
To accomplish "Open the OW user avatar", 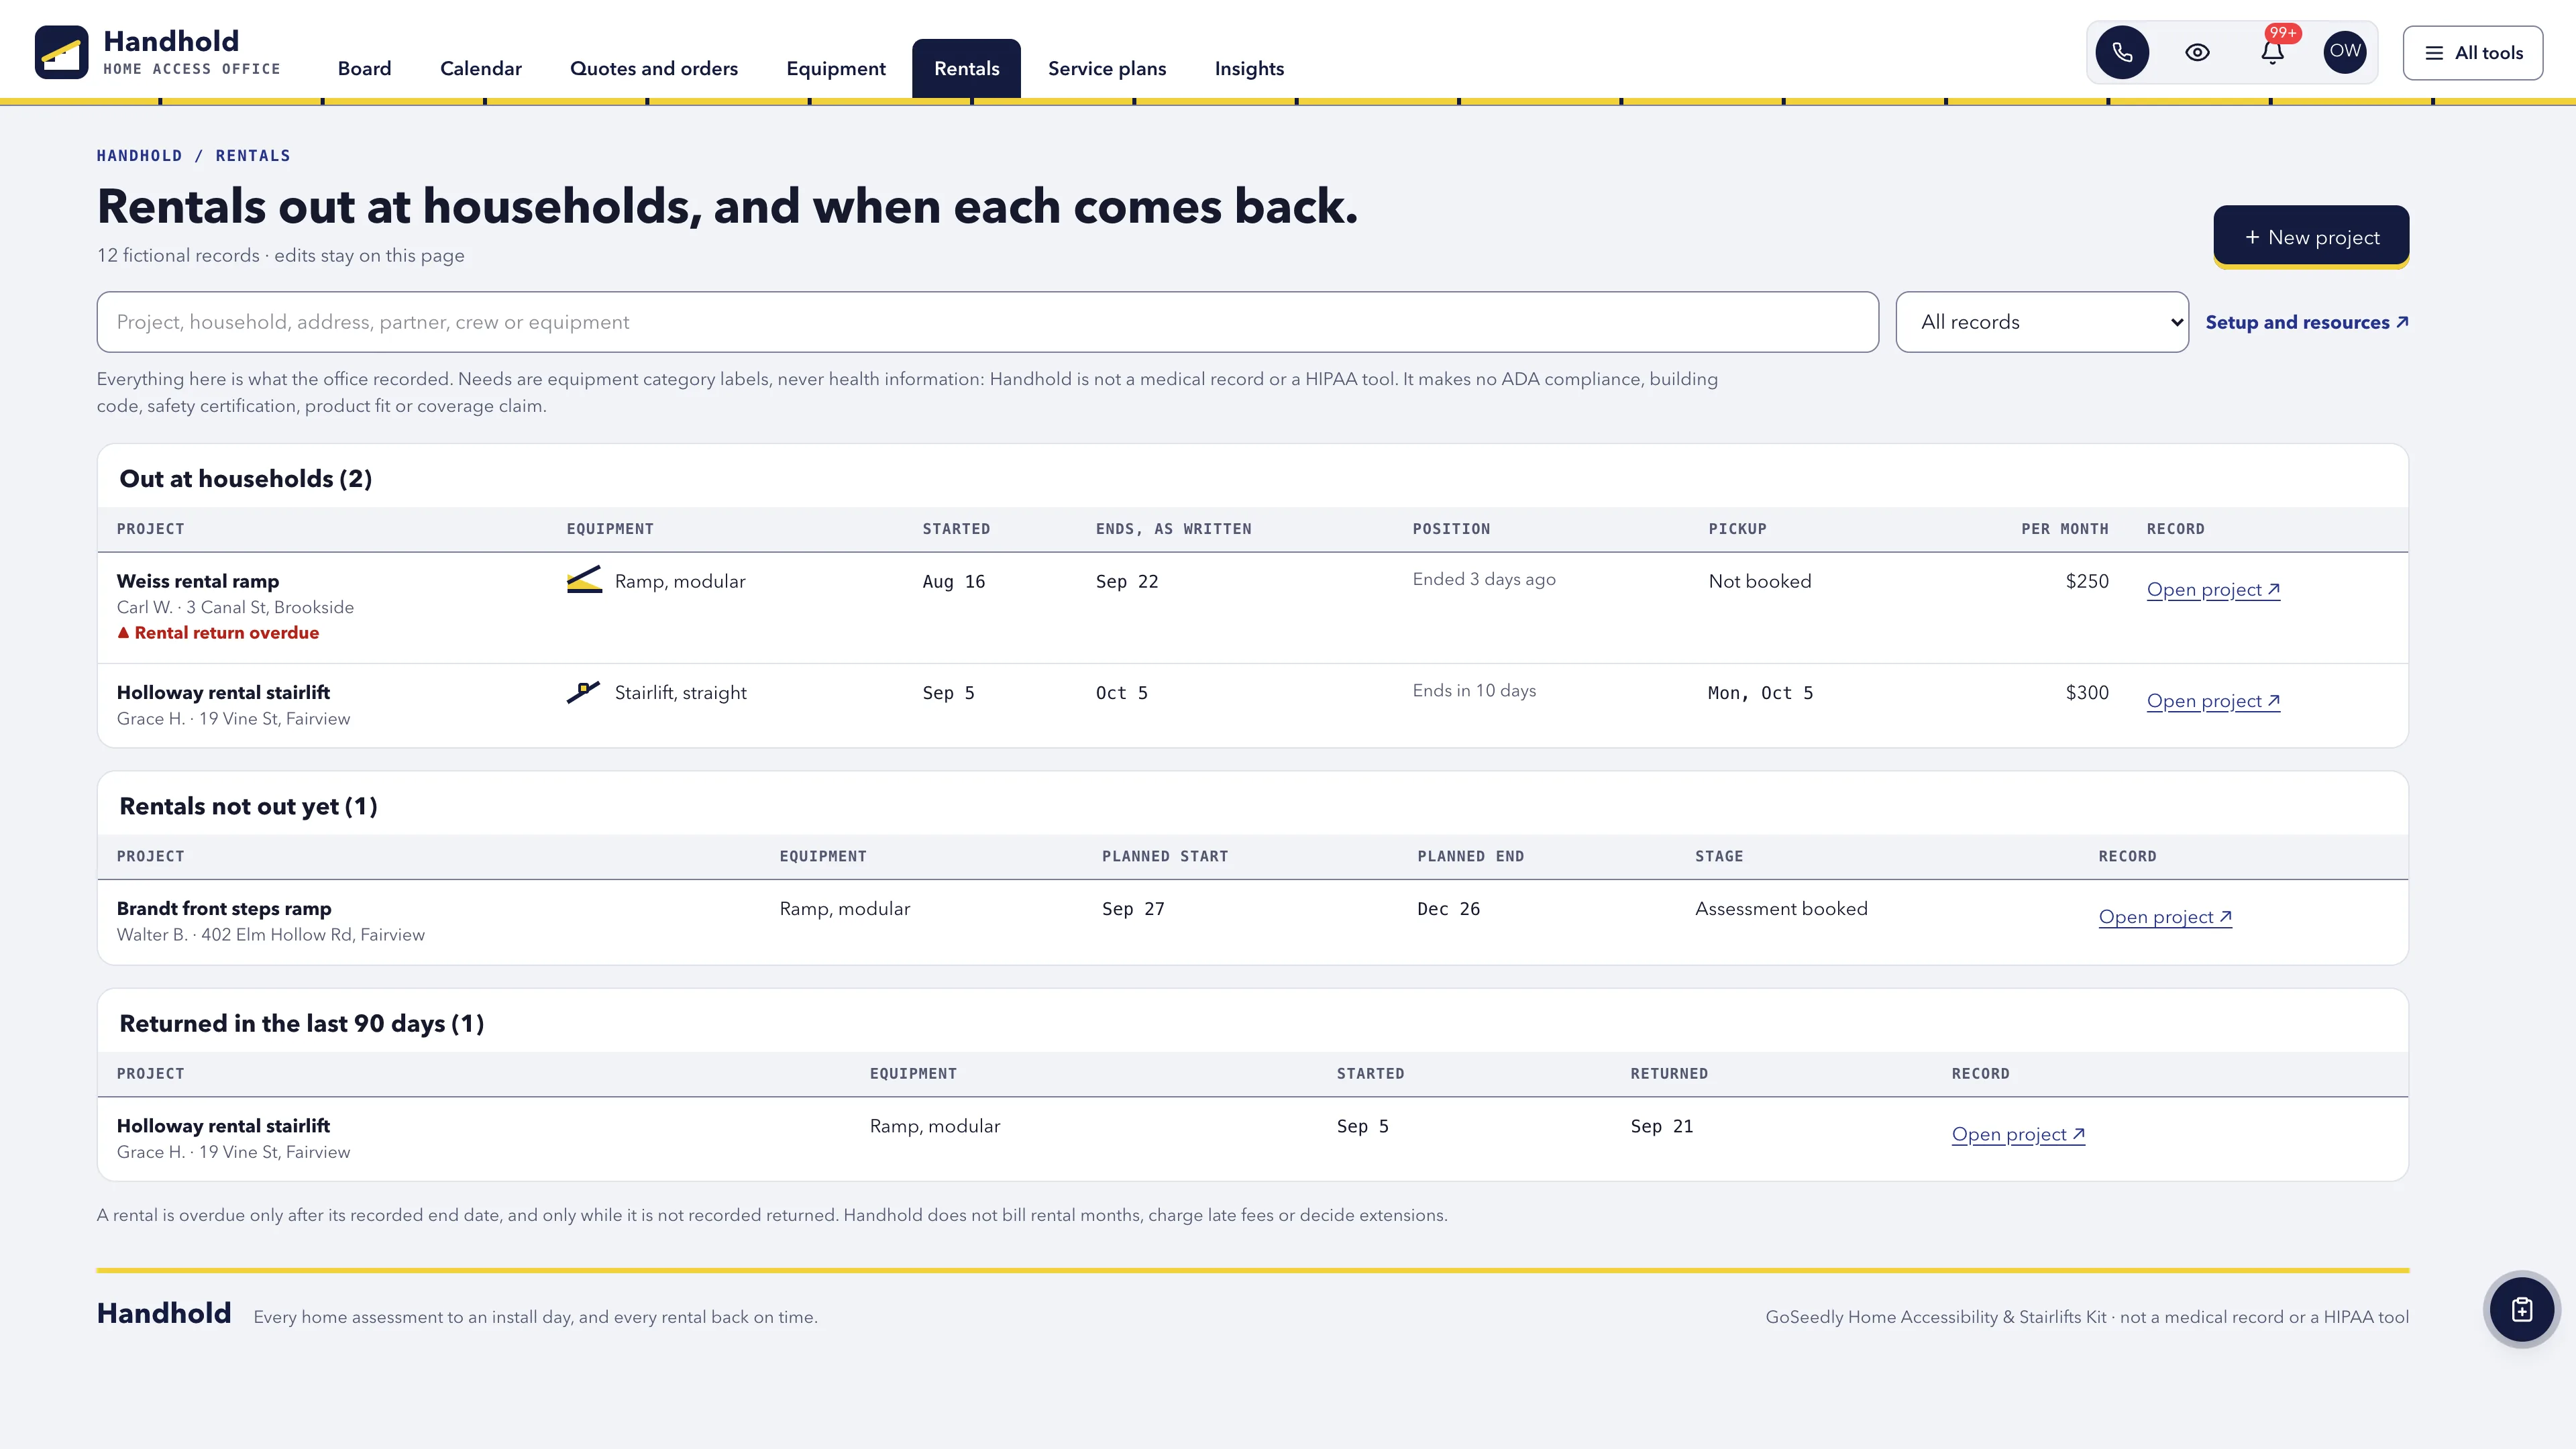I will click(2345, 52).
